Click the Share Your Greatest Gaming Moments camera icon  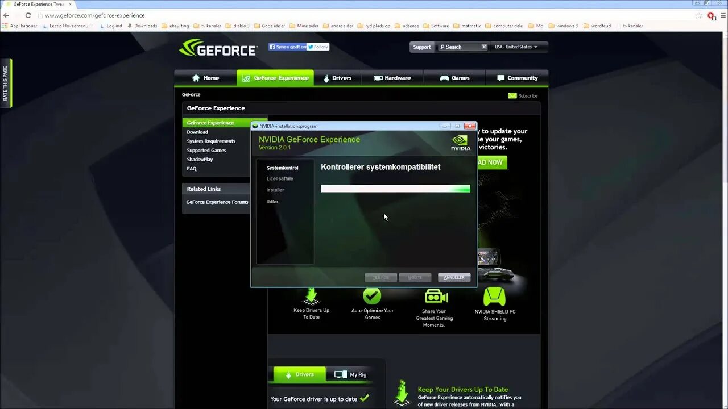point(436,296)
